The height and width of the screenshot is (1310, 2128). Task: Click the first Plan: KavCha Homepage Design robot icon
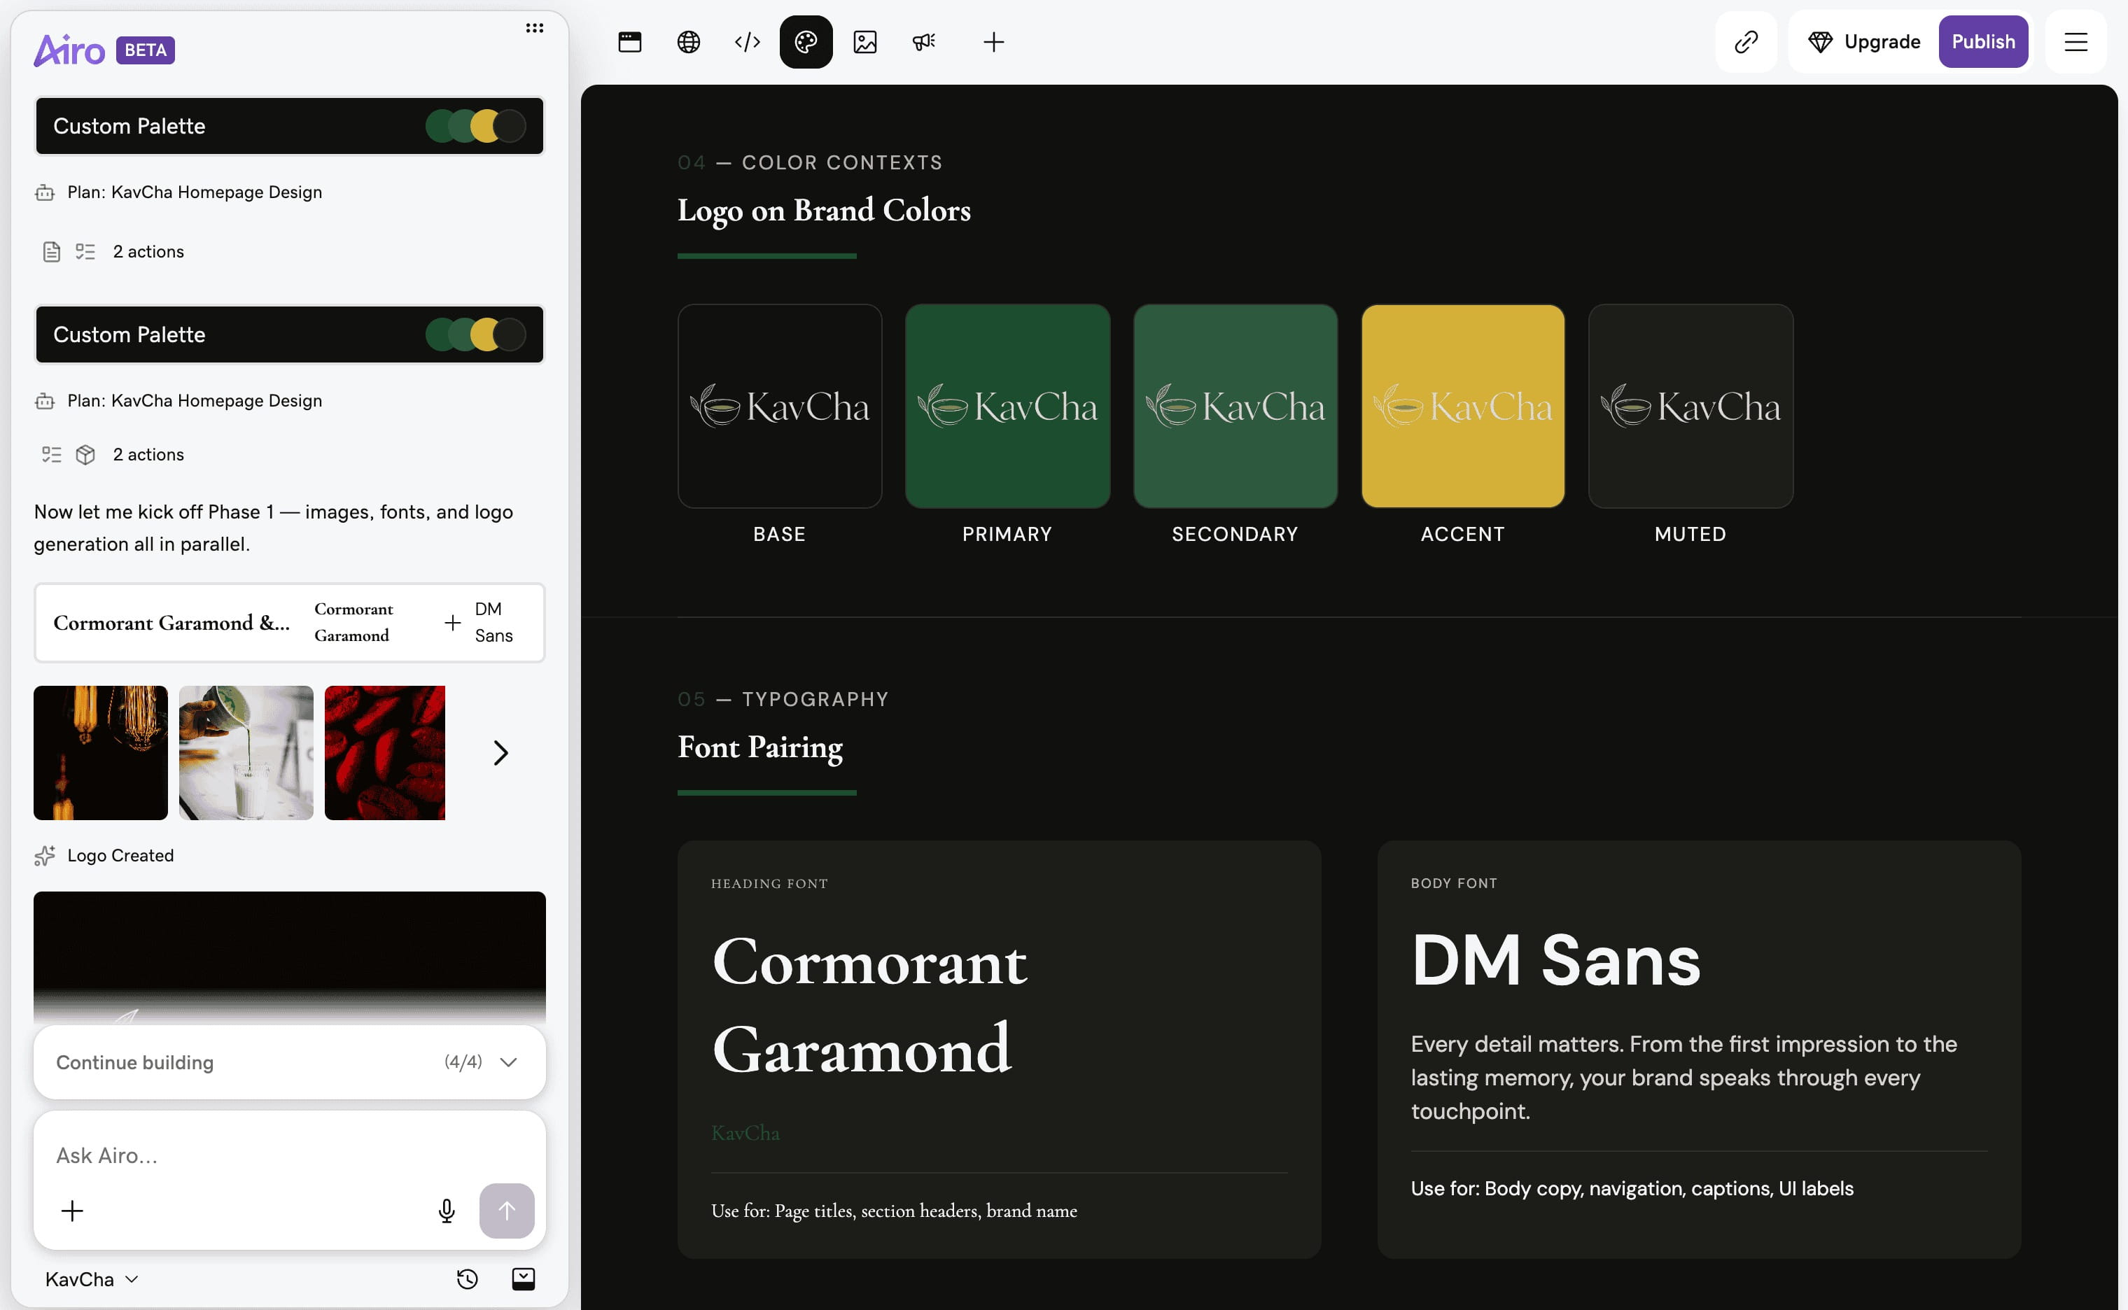pyautogui.click(x=44, y=192)
